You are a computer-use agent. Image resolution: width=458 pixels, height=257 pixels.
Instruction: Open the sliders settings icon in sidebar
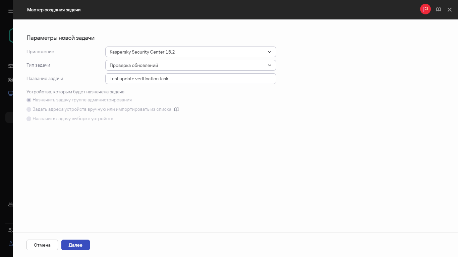tap(11, 230)
